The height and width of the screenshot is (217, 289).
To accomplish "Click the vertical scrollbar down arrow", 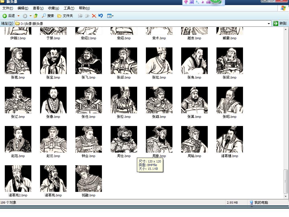I will [286, 196].
